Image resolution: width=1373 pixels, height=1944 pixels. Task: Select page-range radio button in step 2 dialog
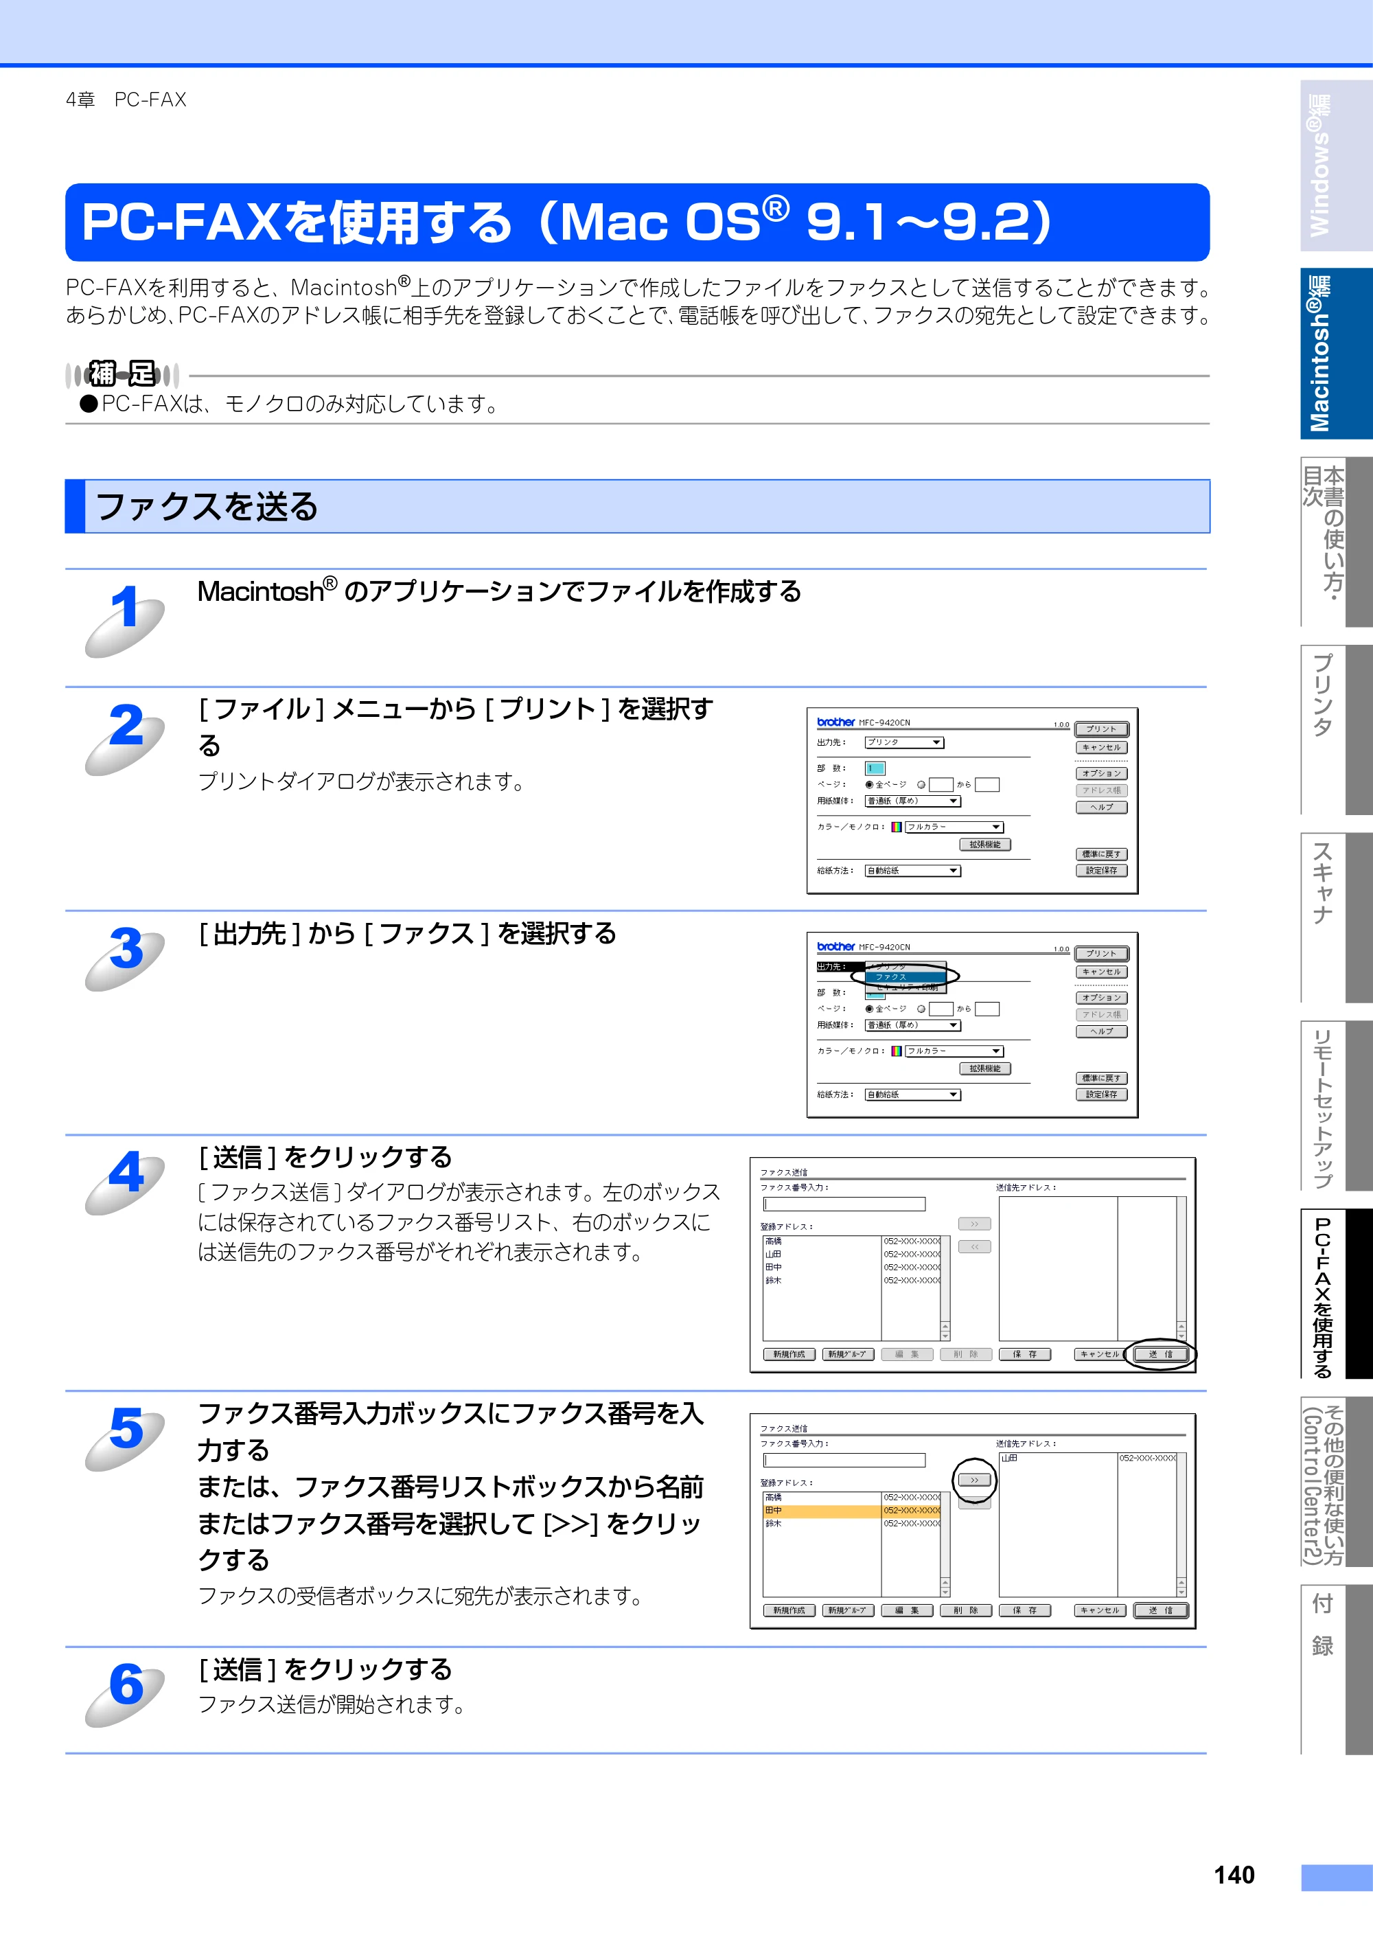click(x=921, y=785)
